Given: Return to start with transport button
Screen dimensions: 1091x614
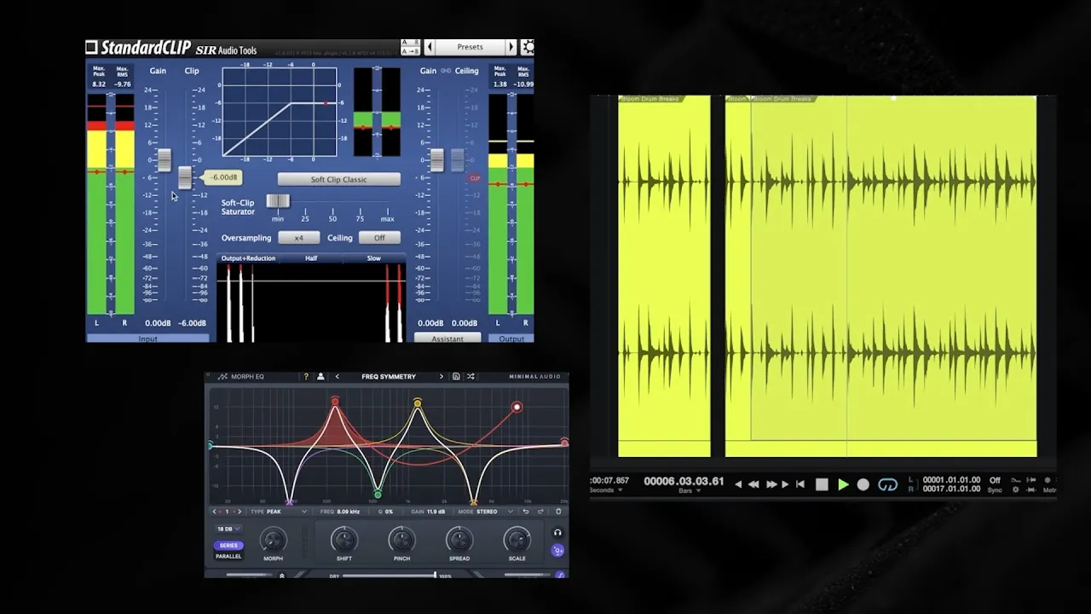Looking at the screenshot, I should [x=799, y=484].
